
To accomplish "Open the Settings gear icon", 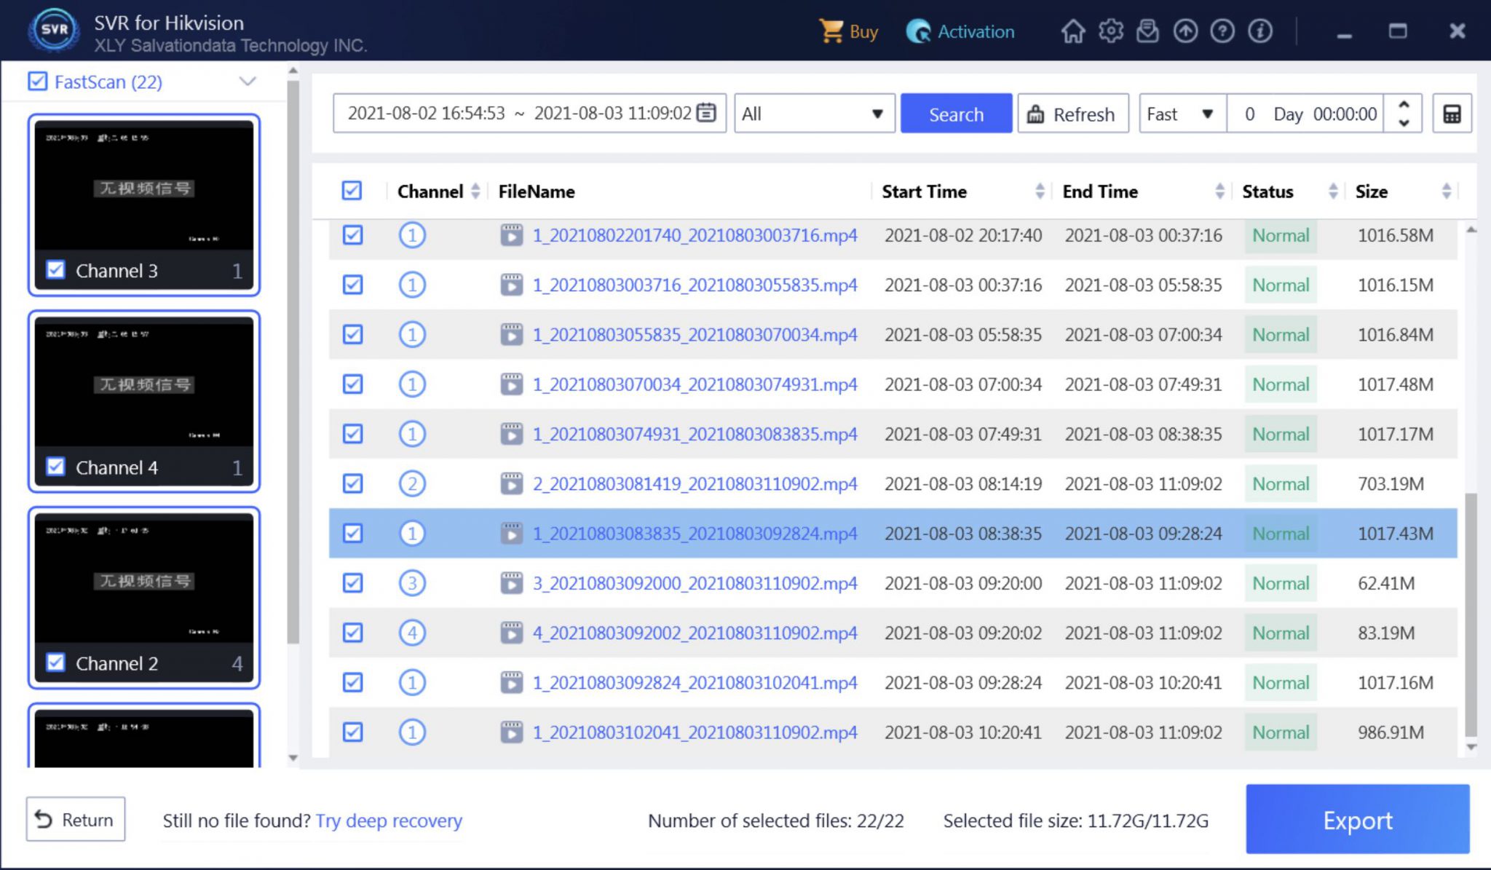I will point(1112,31).
